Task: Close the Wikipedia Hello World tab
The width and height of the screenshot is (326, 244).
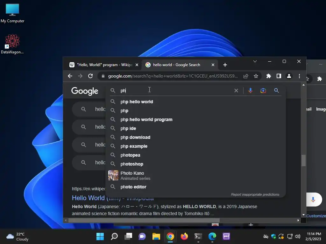Action: point(137,65)
